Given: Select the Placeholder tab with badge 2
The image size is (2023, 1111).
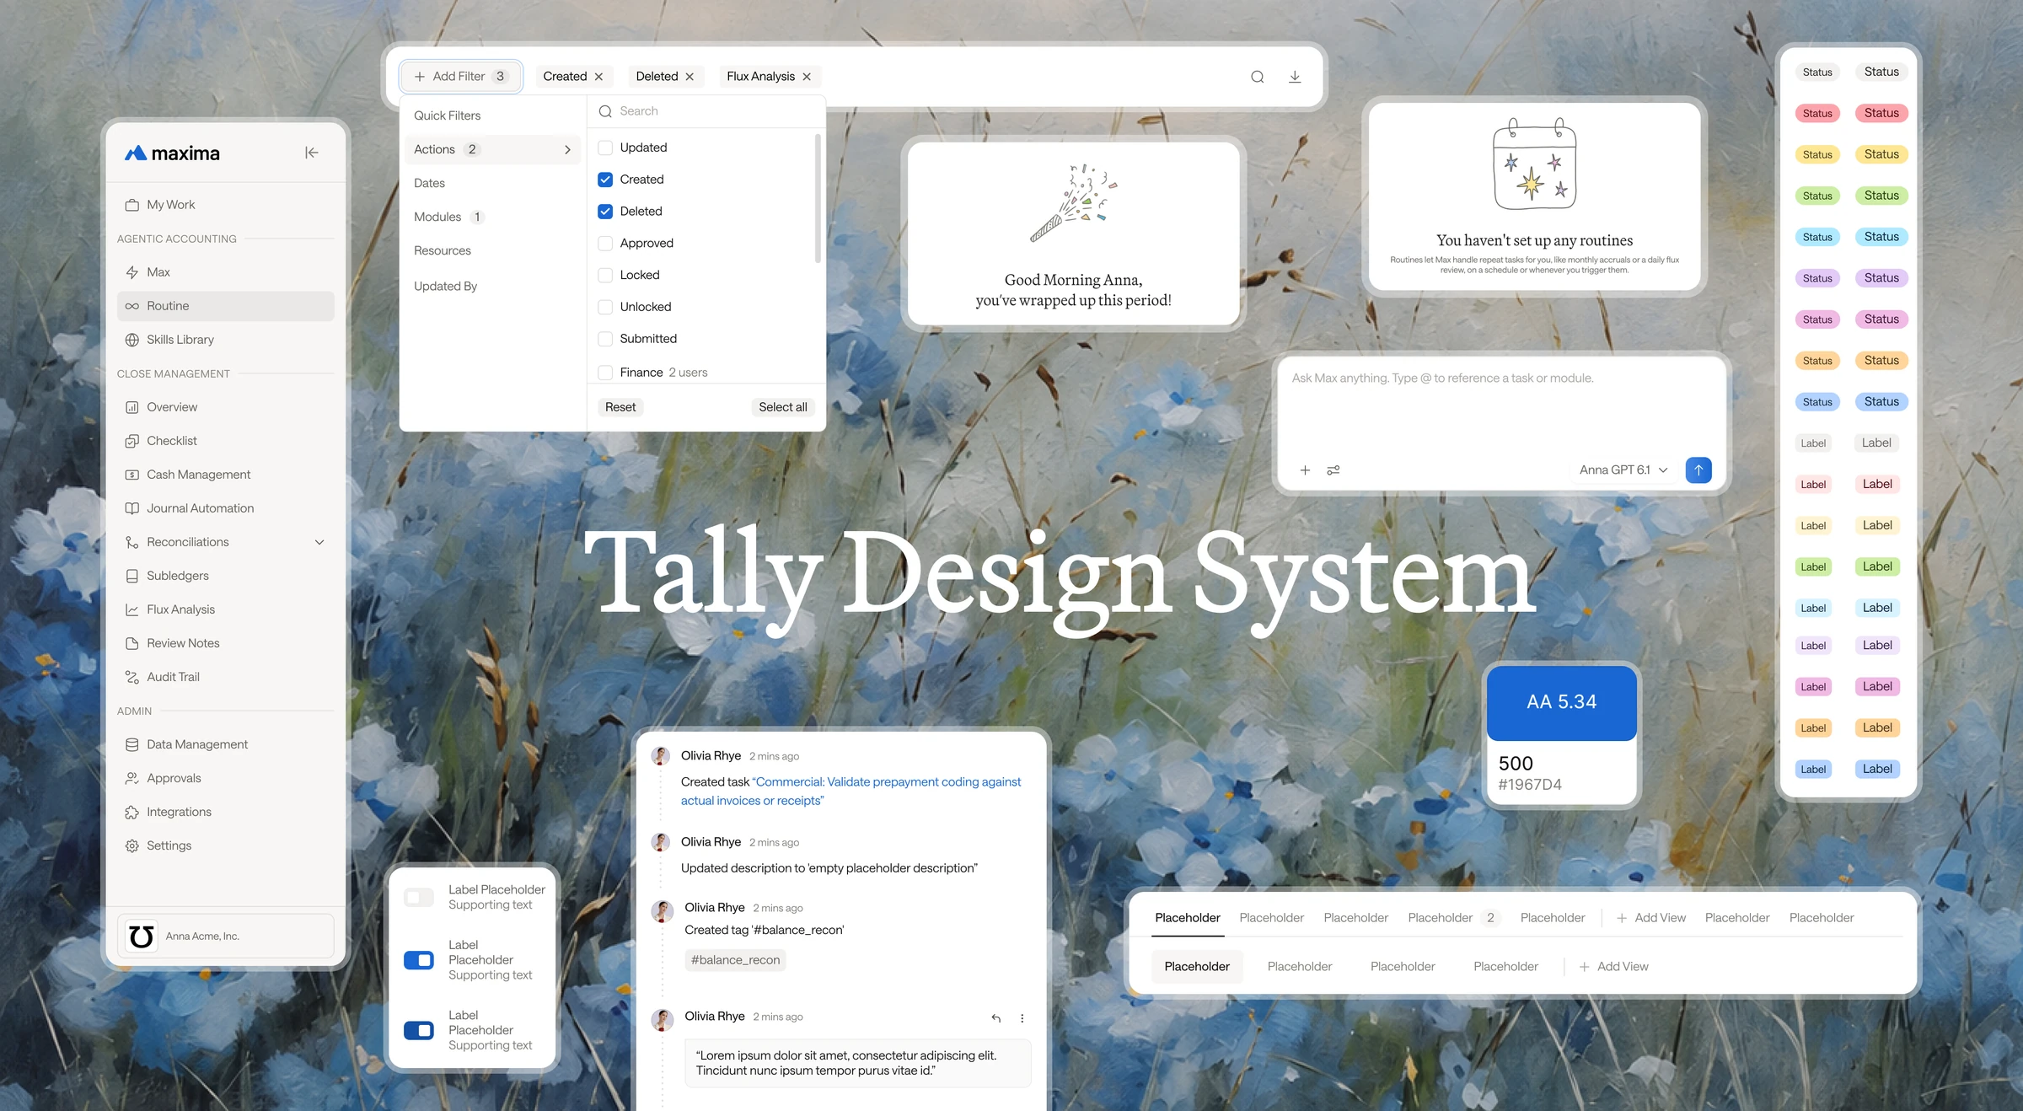Looking at the screenshot, I should pyautogui.click(x=1453, y=918).
